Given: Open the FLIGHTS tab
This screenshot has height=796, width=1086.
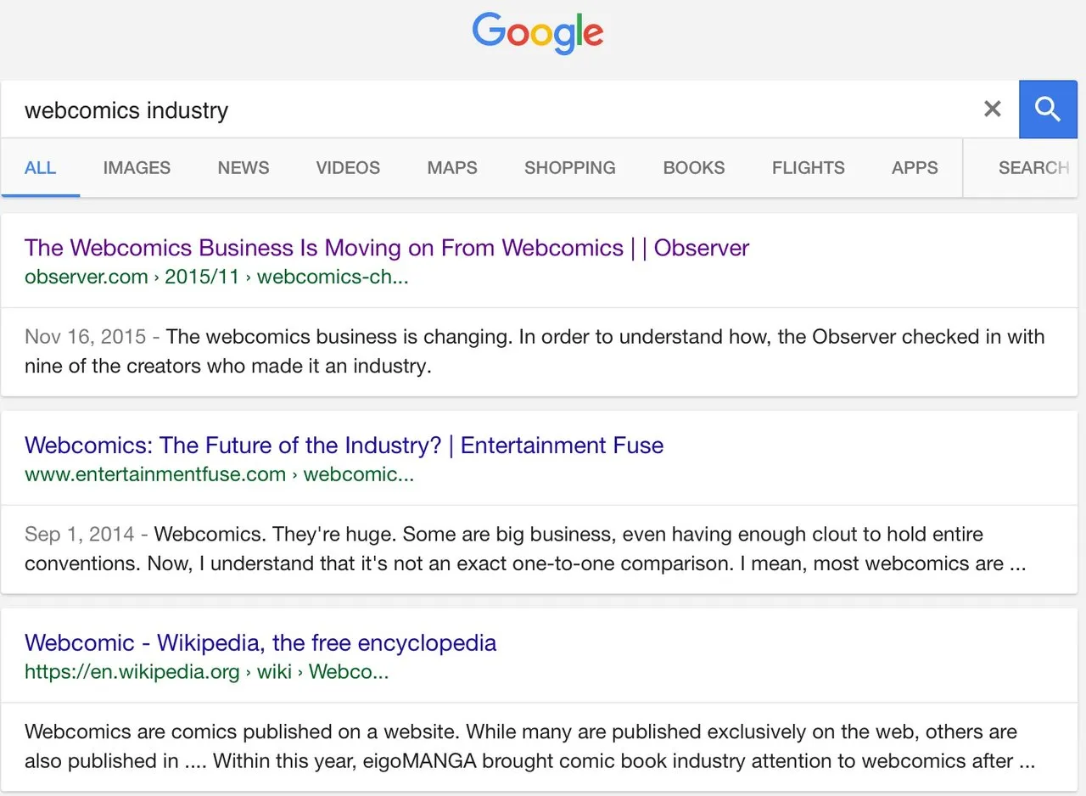Looking at the screenshot, I should [x=809, y=168].
